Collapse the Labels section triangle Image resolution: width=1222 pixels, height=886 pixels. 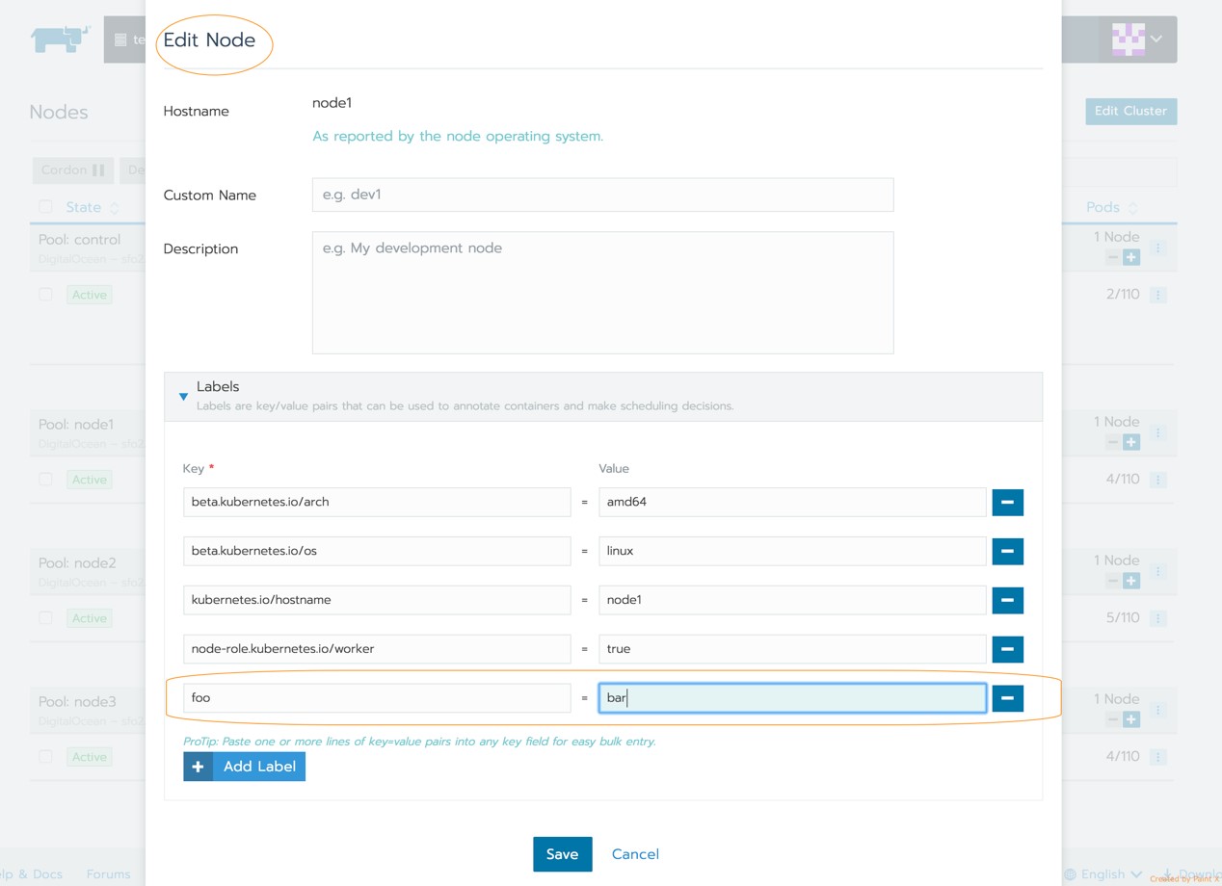pyautogui.click(x=183, y=396)
